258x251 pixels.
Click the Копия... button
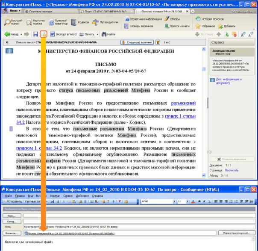coord(12,221)
